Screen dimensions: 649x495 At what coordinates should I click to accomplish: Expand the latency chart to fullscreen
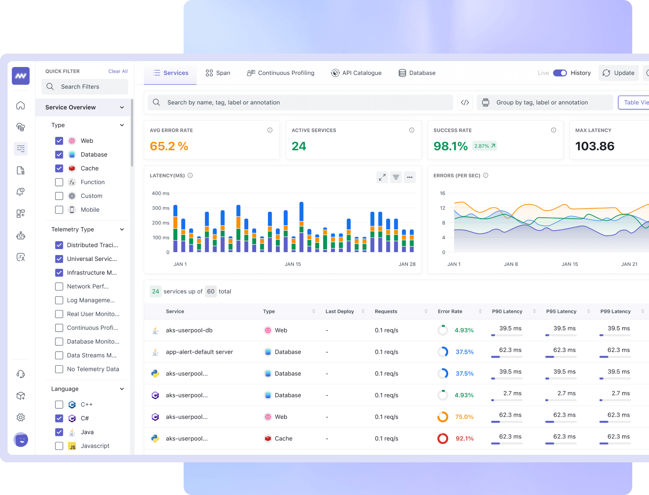pyautogui.click(x=382, y=177)
